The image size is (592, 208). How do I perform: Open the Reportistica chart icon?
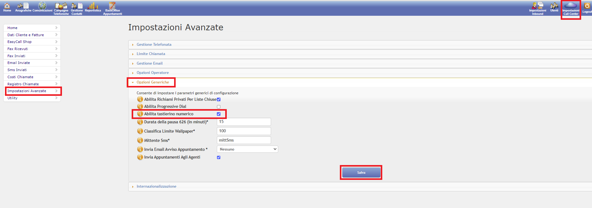pos(93,6)
